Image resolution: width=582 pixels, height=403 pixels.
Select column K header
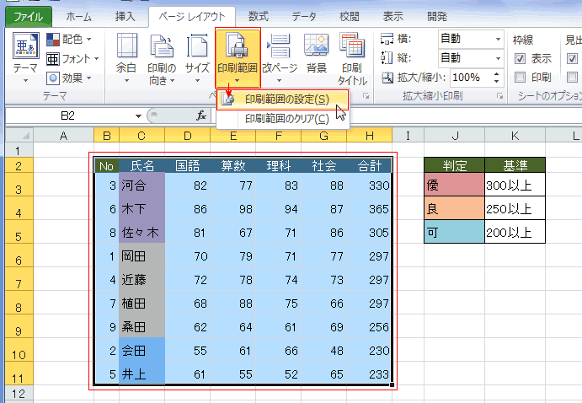pos(515,136)
